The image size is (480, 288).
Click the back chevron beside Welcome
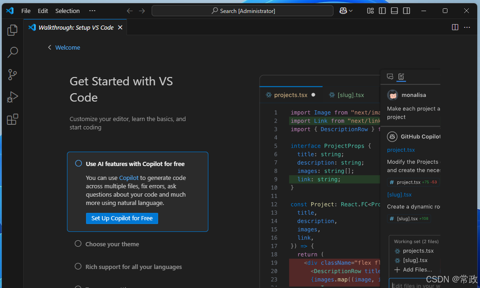tap(50, 47)
